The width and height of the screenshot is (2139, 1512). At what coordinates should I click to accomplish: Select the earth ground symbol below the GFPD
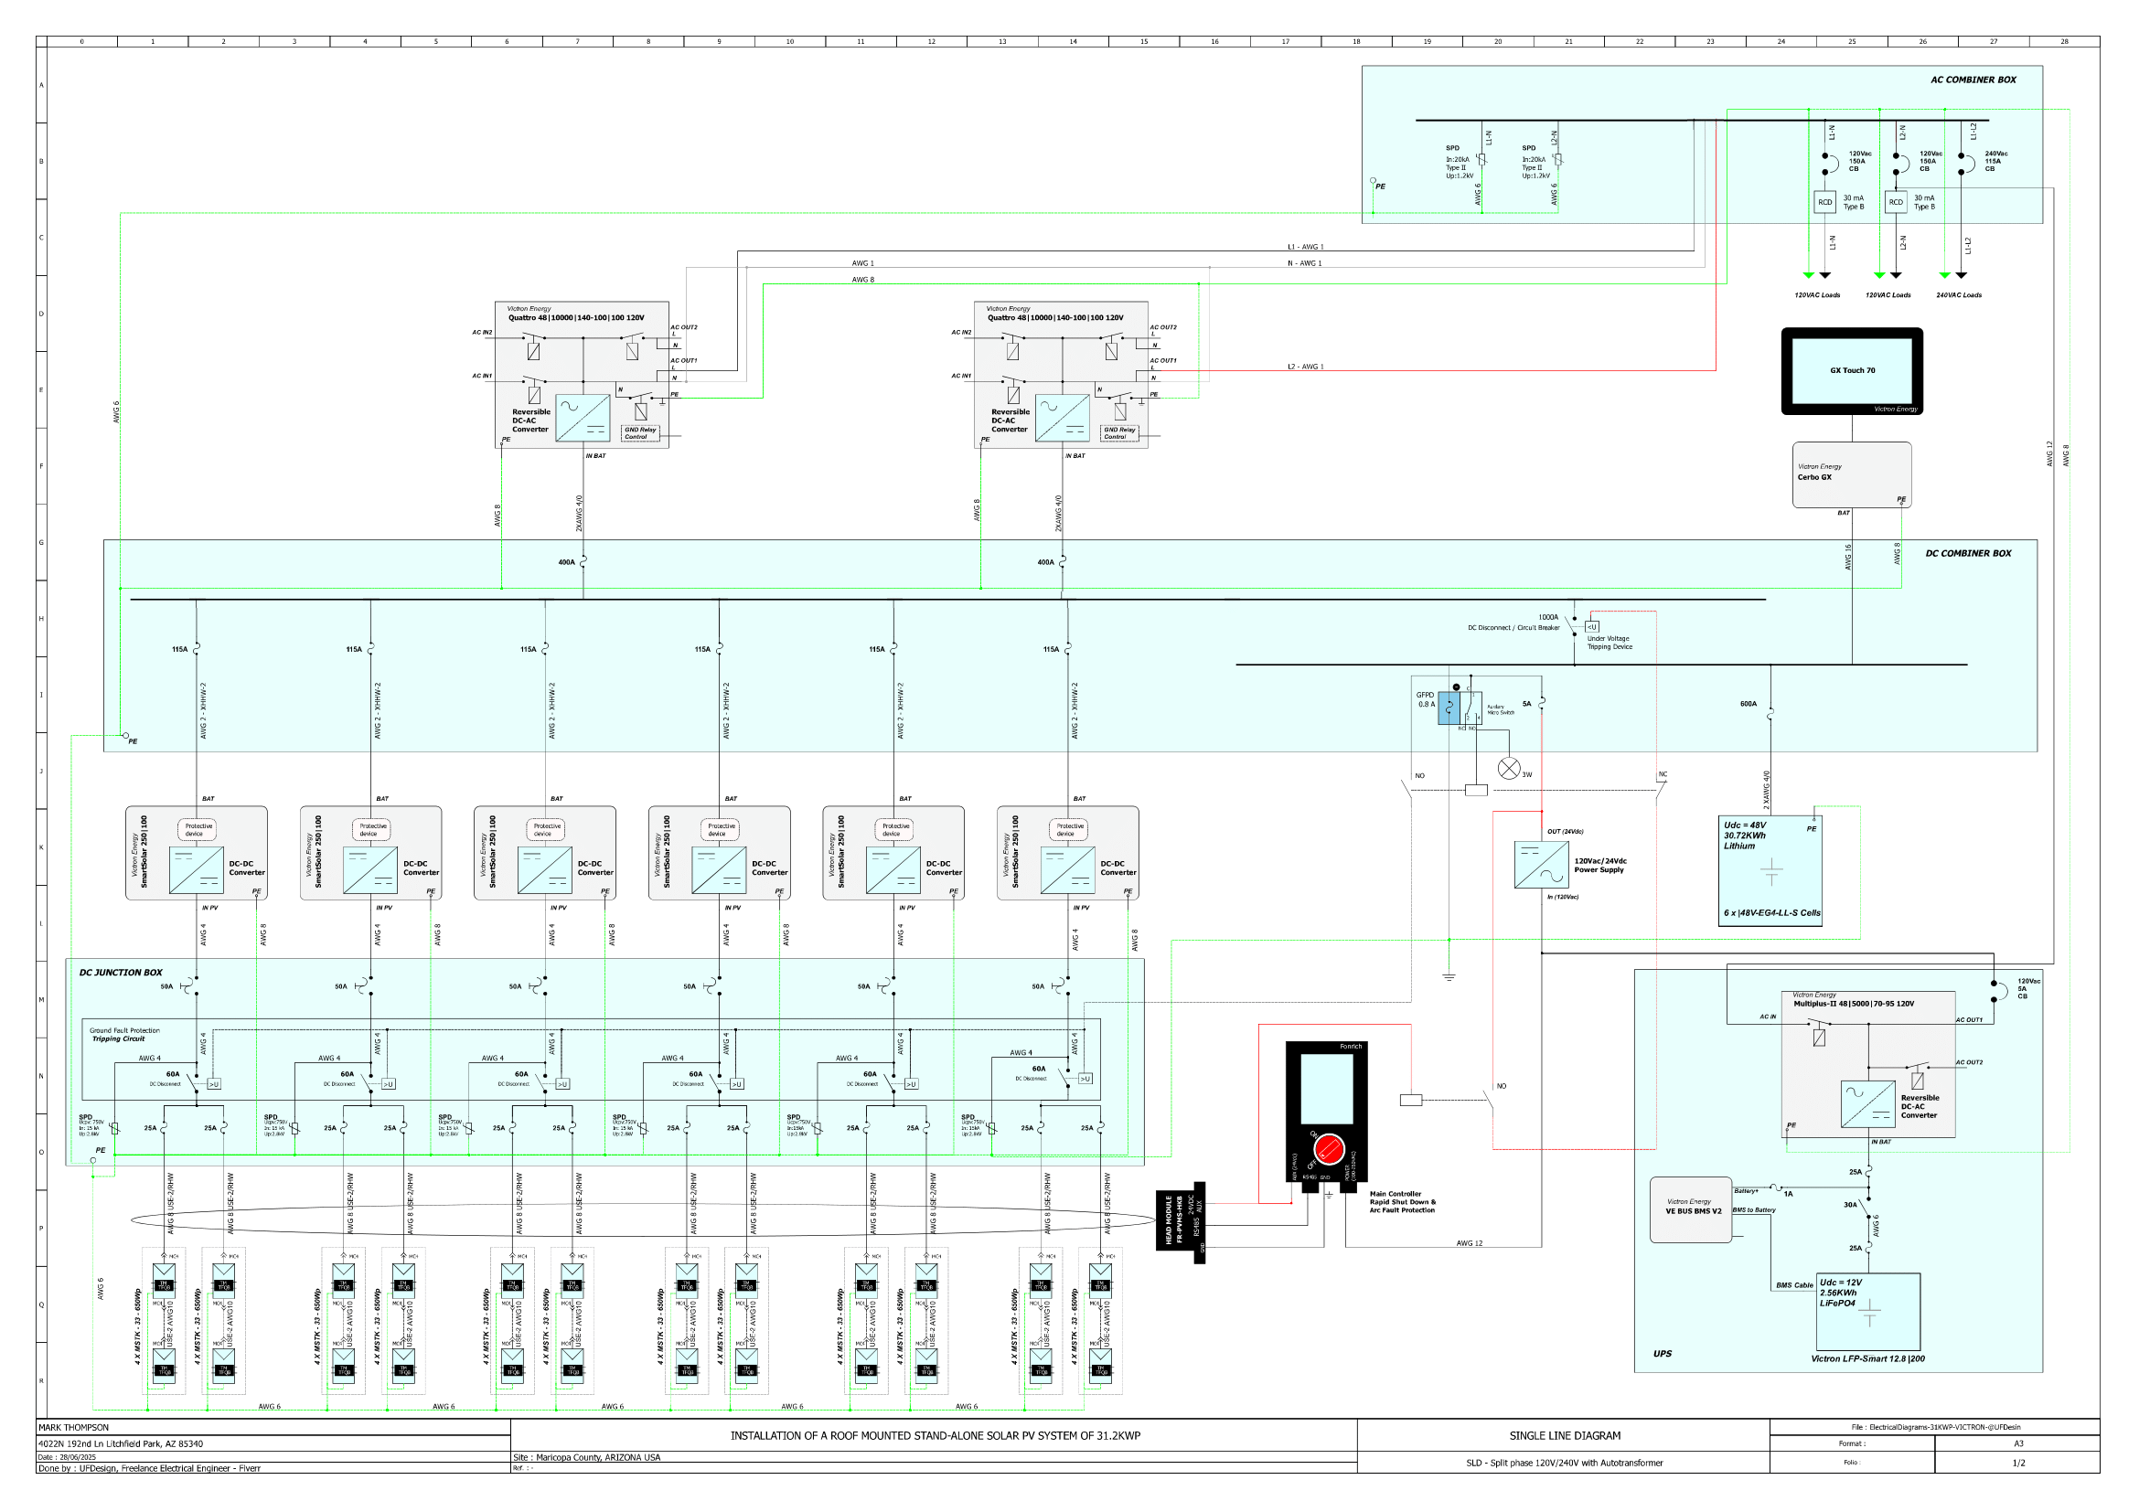tap(1449, 976)
